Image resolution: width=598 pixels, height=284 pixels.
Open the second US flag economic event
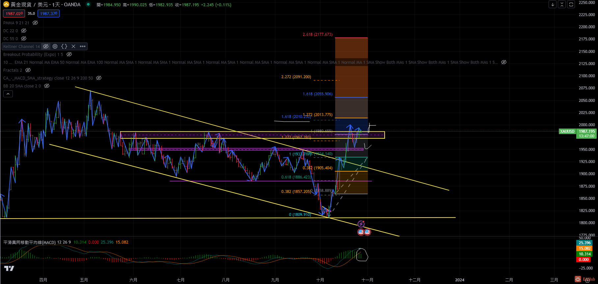pyautogui.click(x=367, y=232)
